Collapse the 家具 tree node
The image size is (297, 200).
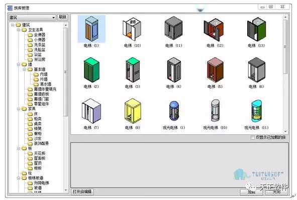[x=19, y=109]
